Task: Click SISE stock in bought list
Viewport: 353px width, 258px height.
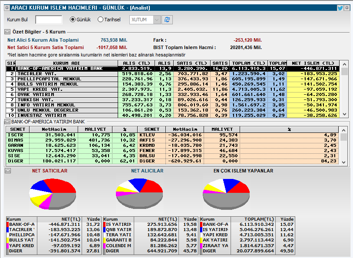Action: pyautogui.click(x=14, y=156)
